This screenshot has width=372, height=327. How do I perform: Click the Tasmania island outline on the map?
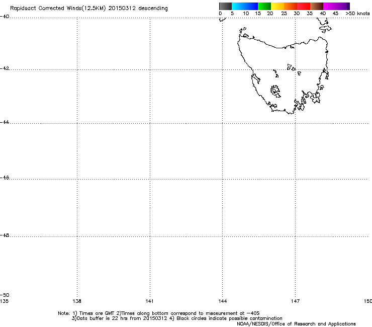coord(283,75)
